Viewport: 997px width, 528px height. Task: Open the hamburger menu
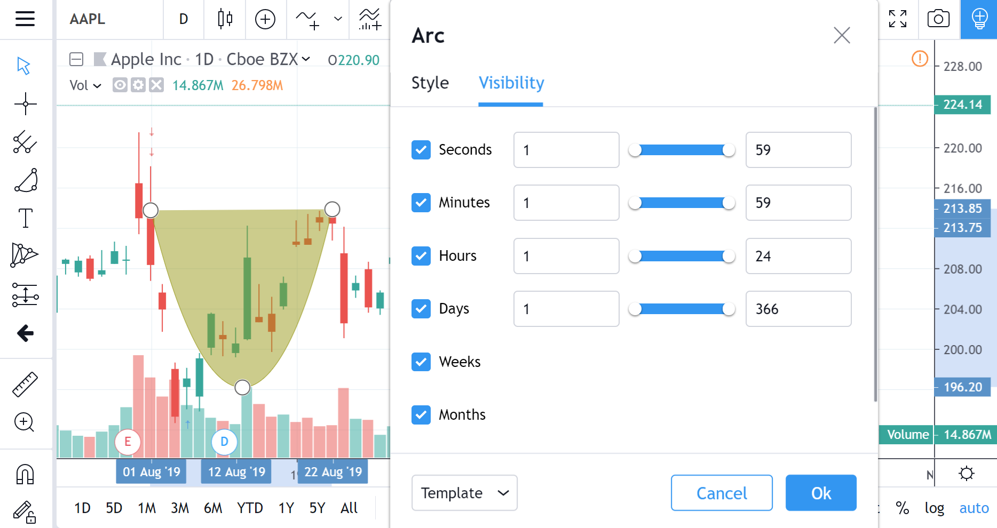(25, 19)
